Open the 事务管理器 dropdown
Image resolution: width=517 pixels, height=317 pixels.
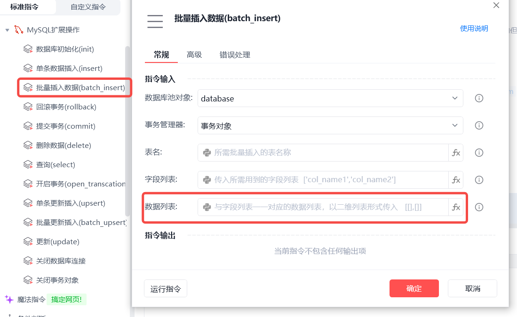click(330, 125)
